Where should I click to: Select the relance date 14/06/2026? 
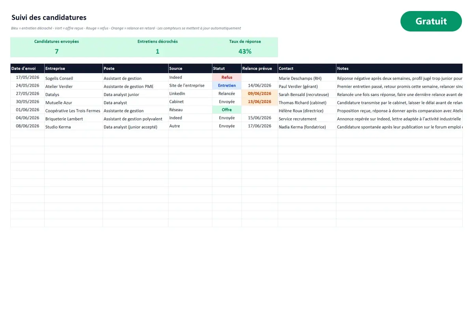(x=259, y=85)
